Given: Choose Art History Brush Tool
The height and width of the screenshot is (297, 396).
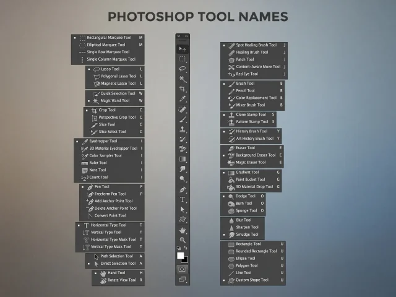Looking at the screenshot, I should pyautogui.click(x=251, y=139).
